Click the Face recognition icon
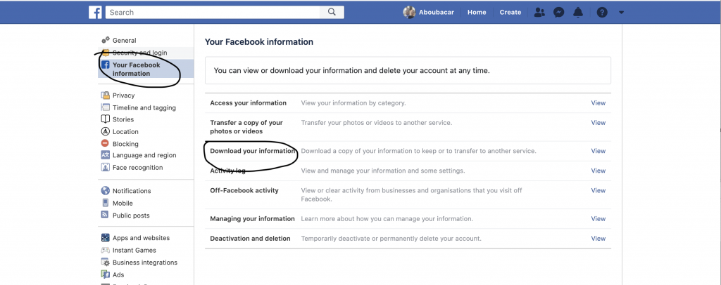 [x=106, y=167]
